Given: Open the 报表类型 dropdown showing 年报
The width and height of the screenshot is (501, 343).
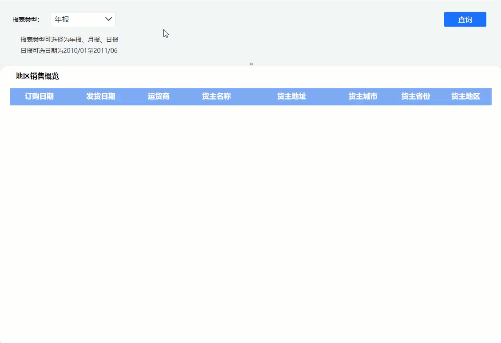Looking at the screenshot, I should (83, 19).
